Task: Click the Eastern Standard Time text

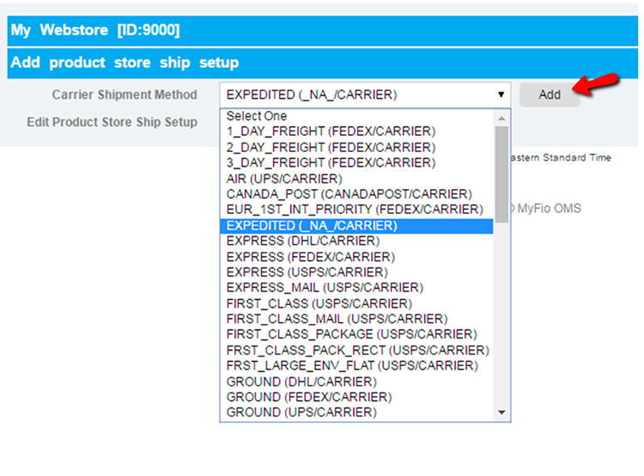Action: click(561, 157)
